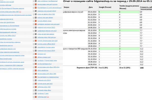Check the box for the цифровые версии игр ps3 link
The image size is (152, 100).
[x=34, y=31]
